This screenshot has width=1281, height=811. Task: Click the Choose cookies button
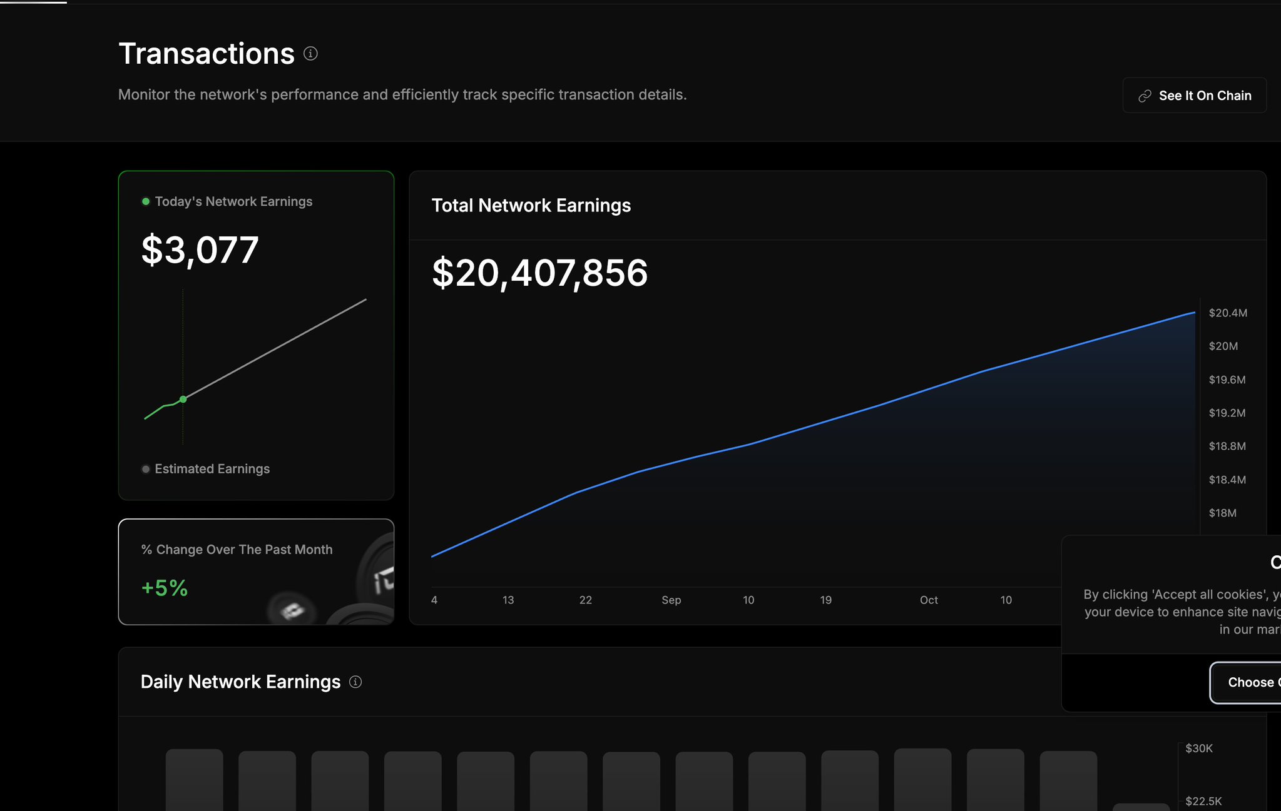pyautogui.click(x=1249, y=682)
